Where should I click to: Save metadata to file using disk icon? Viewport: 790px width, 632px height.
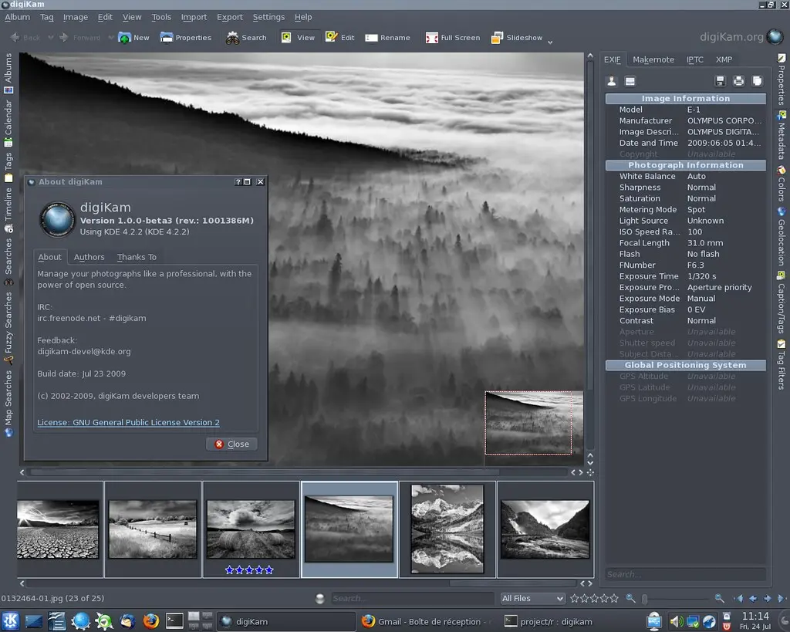point(720,81)
